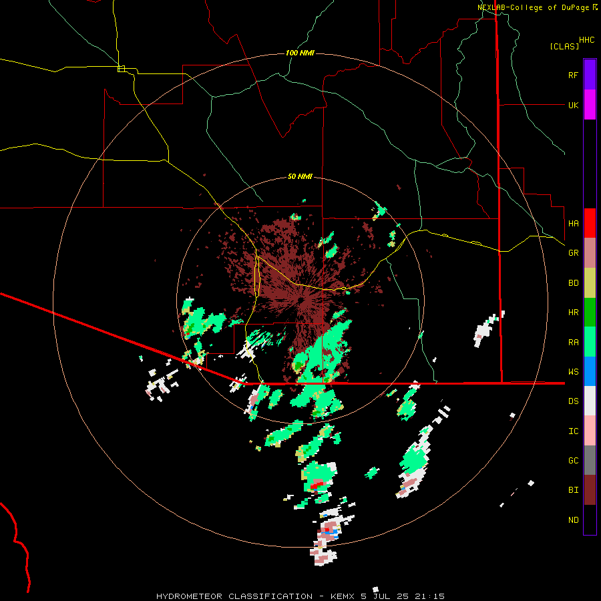Click the UK legend label
The image size is (601, 601).
pos(573,105)
